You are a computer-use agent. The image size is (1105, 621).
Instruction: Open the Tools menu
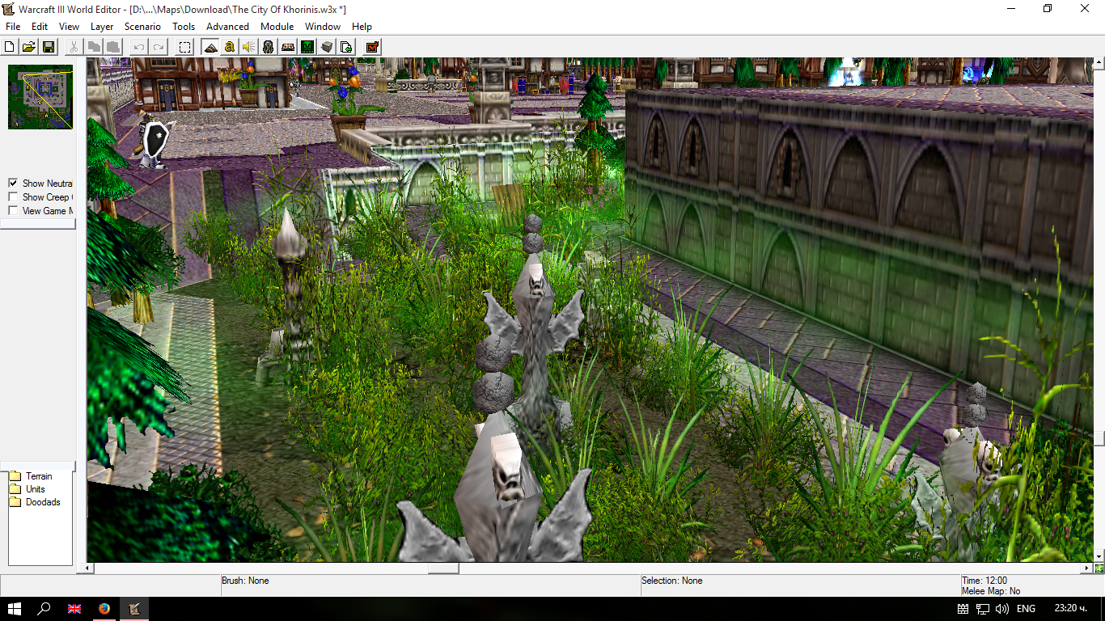point(184,27)
